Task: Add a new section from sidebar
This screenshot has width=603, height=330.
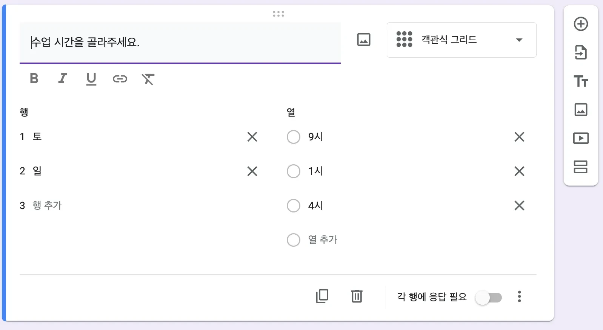Action: (581, 167)
